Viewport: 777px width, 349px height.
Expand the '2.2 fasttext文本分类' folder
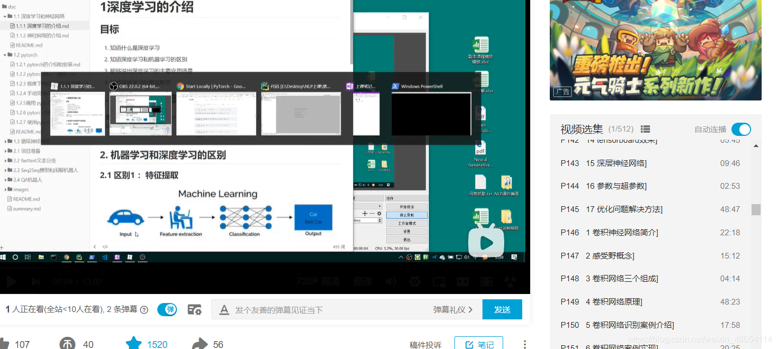tap(5, 160)
